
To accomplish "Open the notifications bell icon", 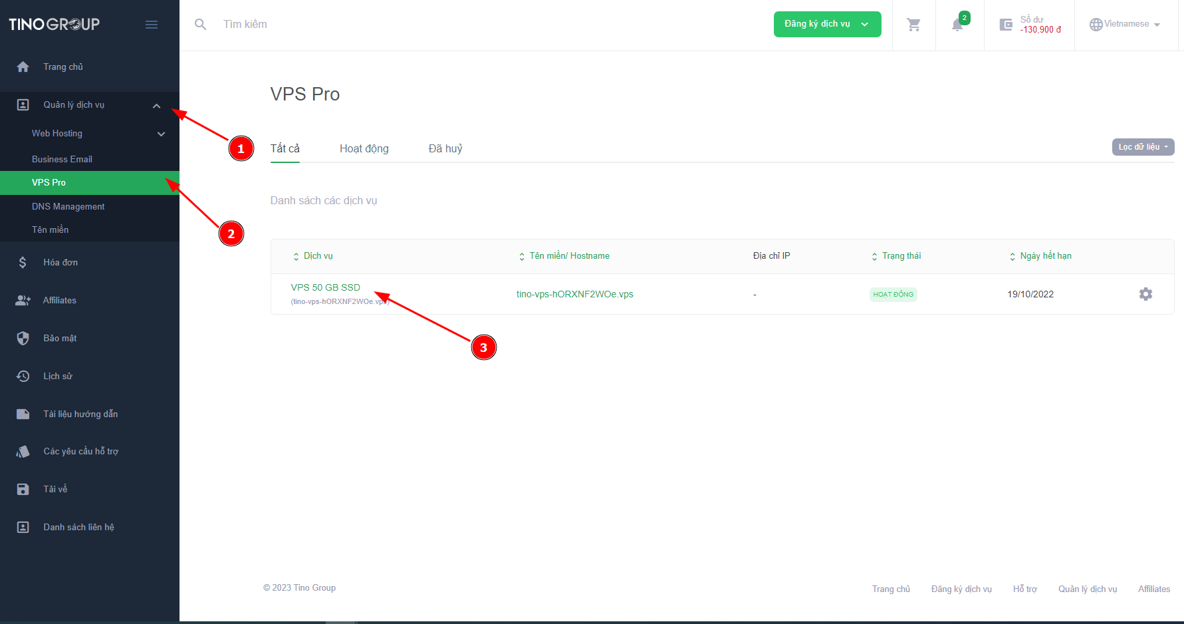I will 957,25.
